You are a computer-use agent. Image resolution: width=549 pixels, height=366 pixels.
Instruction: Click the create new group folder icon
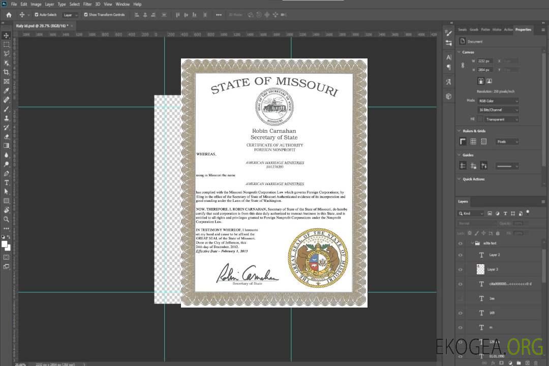(x=518, y=363)
